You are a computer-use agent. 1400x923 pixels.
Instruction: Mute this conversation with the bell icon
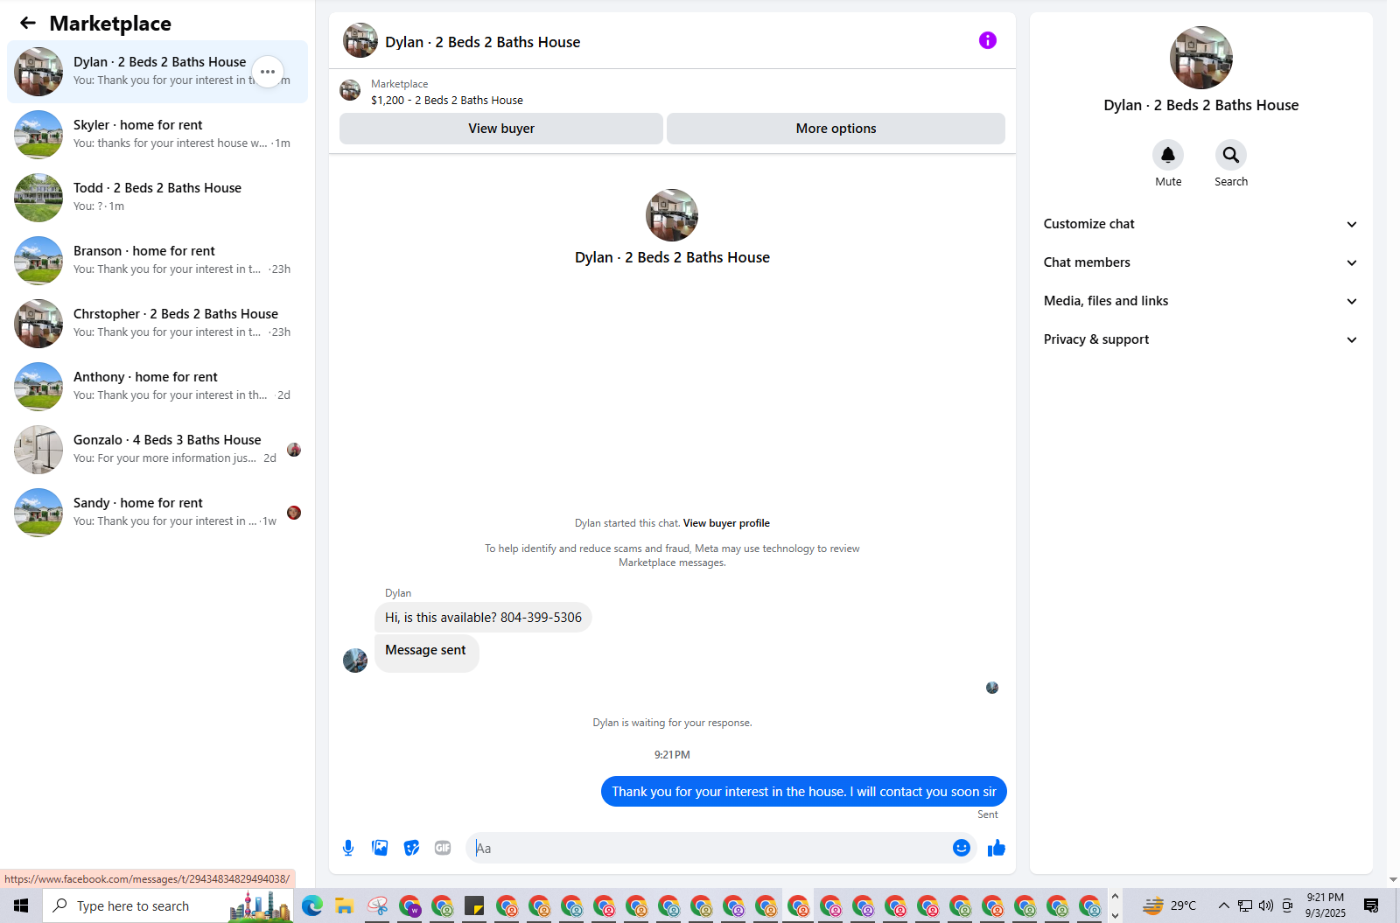pos(1168,155)
